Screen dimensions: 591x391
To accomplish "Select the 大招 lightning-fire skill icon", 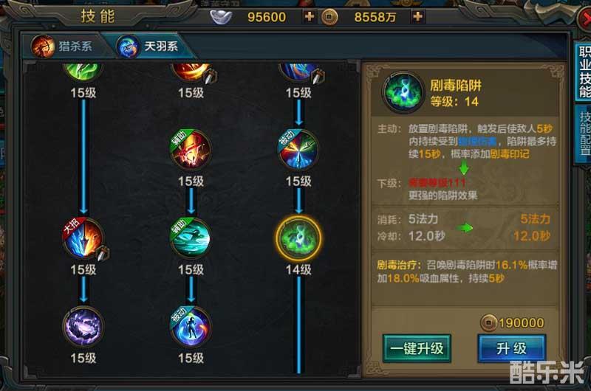I will 83,238.
